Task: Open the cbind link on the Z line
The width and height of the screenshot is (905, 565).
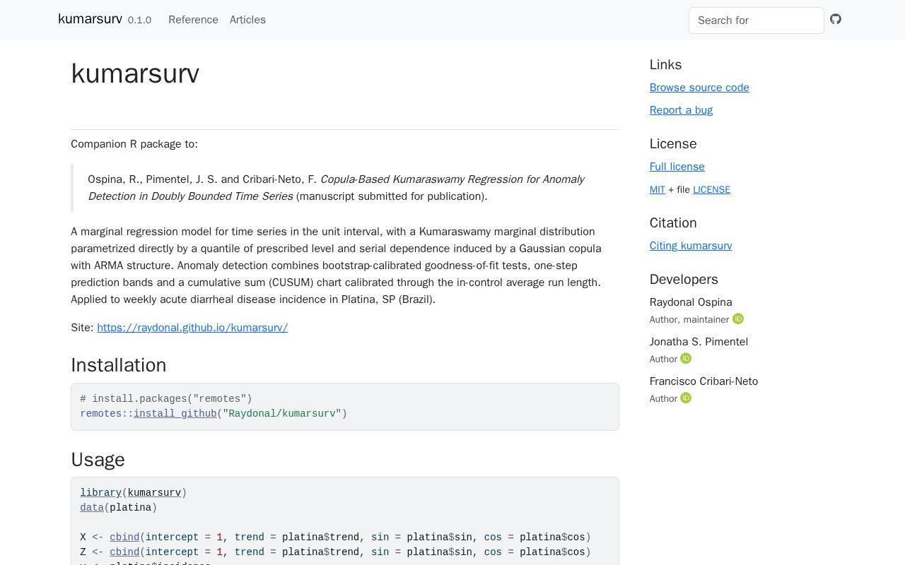Action: 124,552
